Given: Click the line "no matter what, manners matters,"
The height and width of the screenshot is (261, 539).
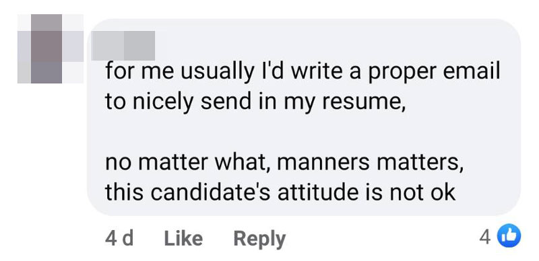Looking at the screenshot, I should (284, 163).
